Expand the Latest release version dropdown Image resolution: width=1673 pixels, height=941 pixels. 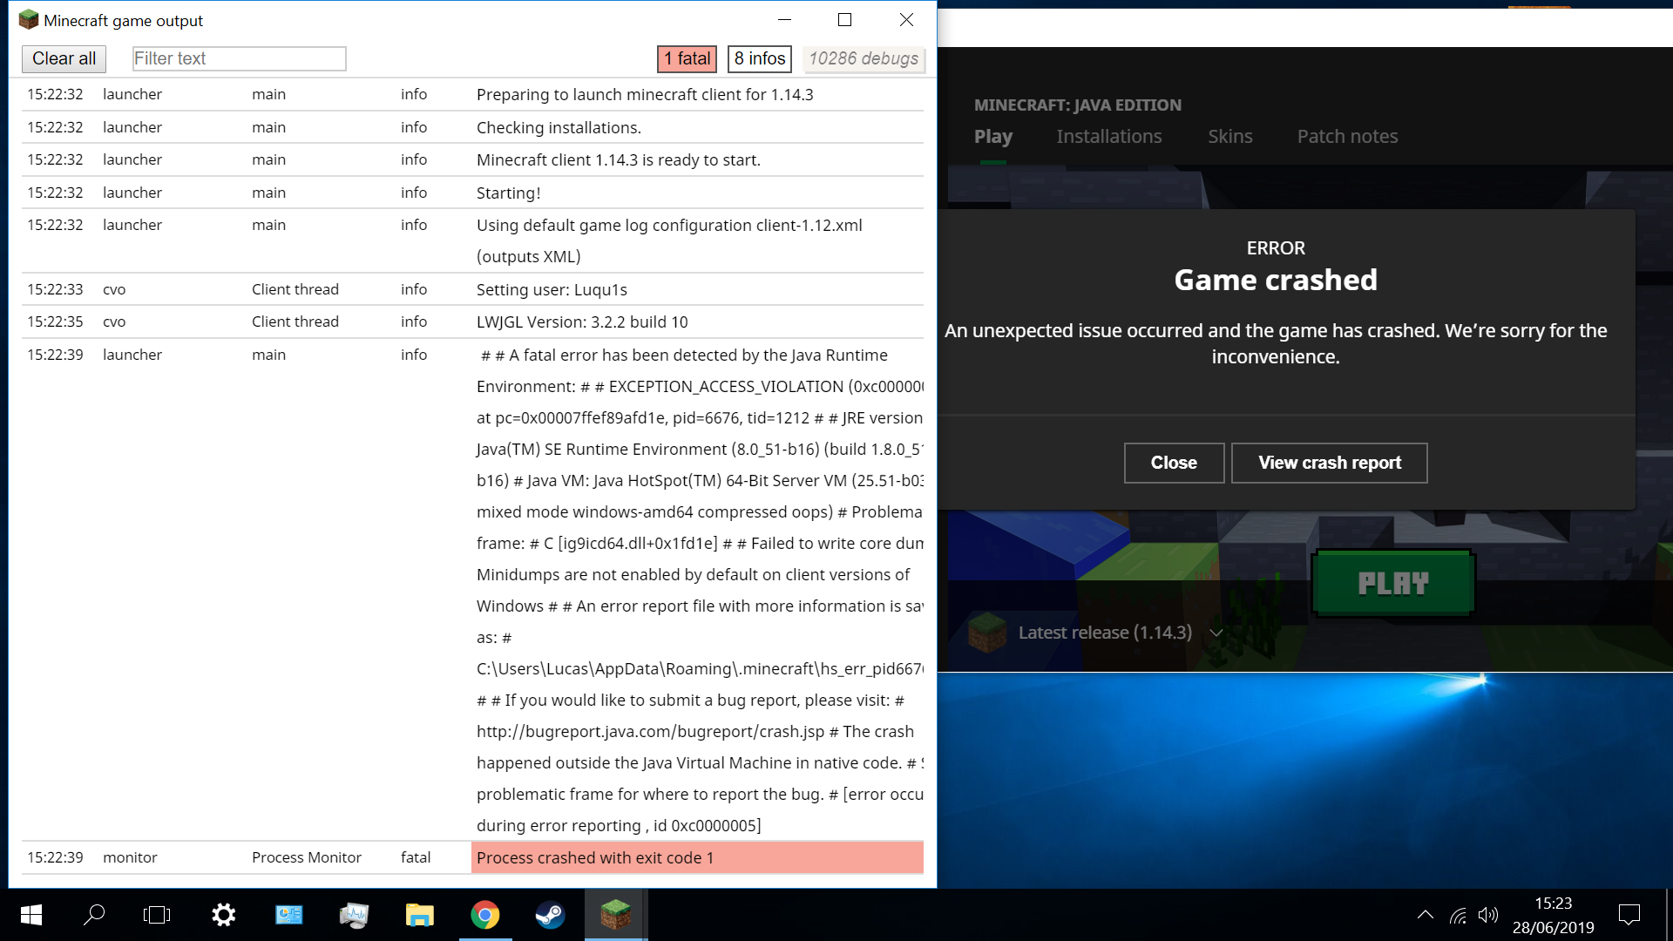coord(1216,633)
